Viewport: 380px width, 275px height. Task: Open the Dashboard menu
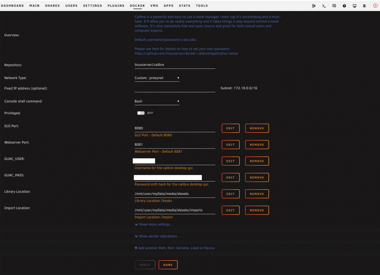13,6
